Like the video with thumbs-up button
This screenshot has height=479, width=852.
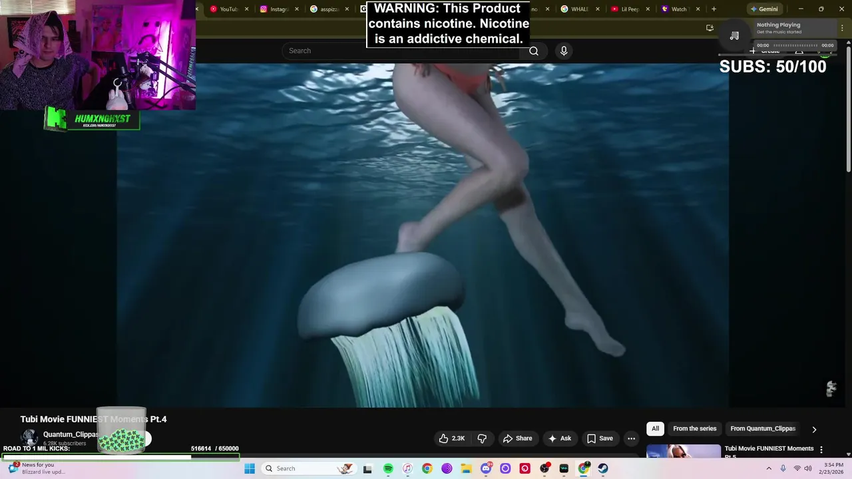[x=452, y=438]
